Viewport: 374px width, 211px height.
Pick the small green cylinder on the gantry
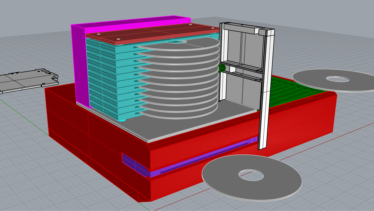coord(222,69)
